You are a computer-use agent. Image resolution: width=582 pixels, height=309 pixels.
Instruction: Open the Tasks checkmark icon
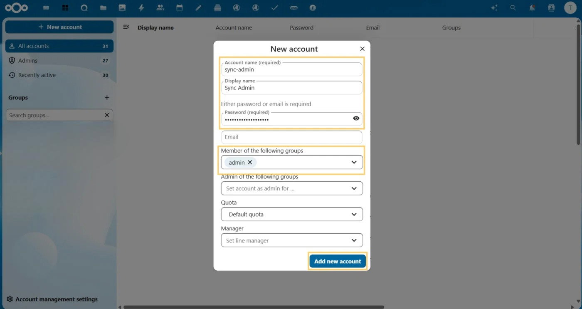point(274,8)
